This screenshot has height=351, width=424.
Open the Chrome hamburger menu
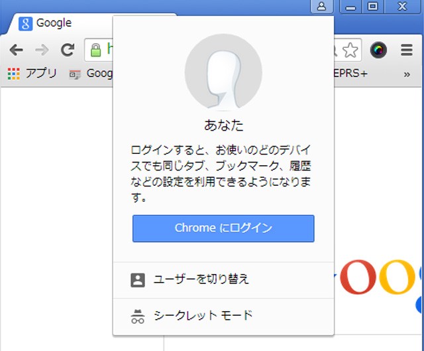[407, 50]
